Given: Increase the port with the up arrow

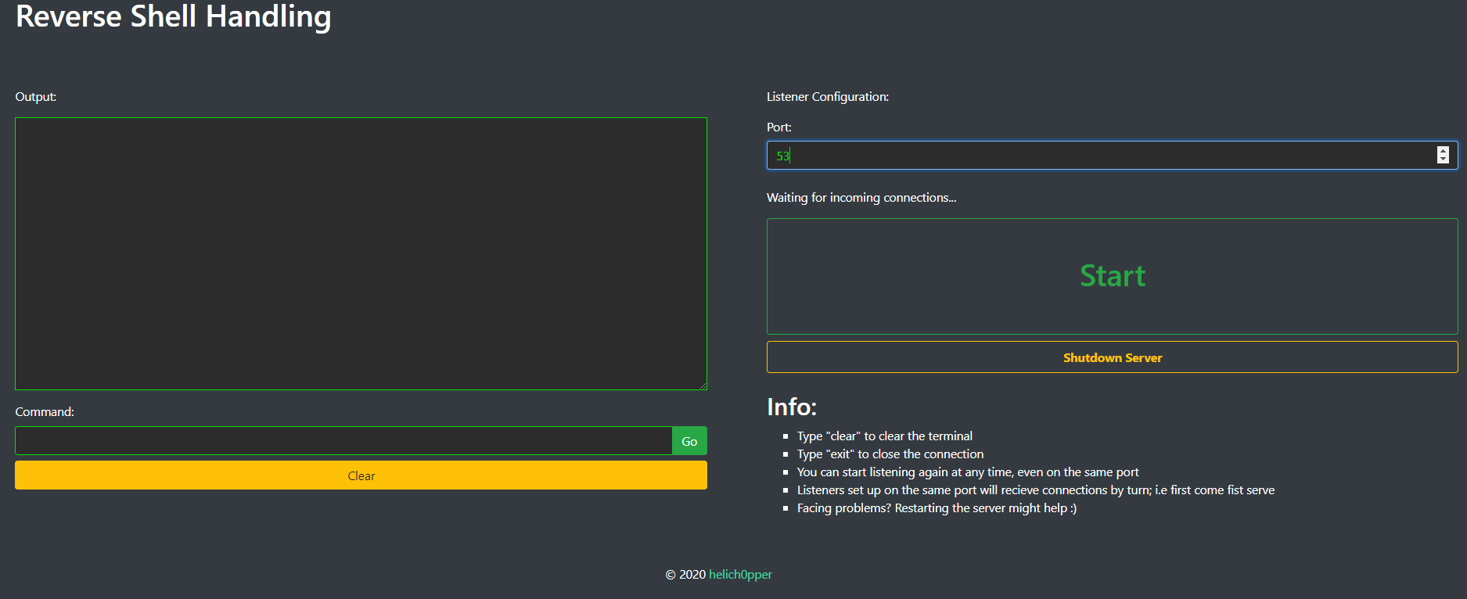Looking at the screenshot, I should coord(1443,150).
